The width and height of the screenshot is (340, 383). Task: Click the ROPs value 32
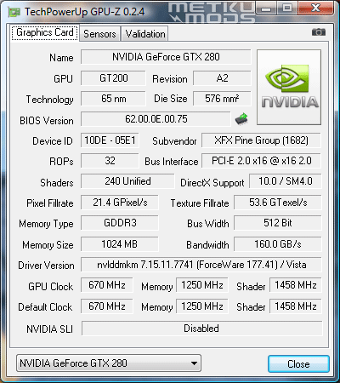(110, 161)
